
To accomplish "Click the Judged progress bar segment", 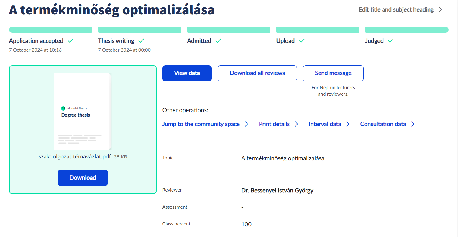I will tap(407, 30).
